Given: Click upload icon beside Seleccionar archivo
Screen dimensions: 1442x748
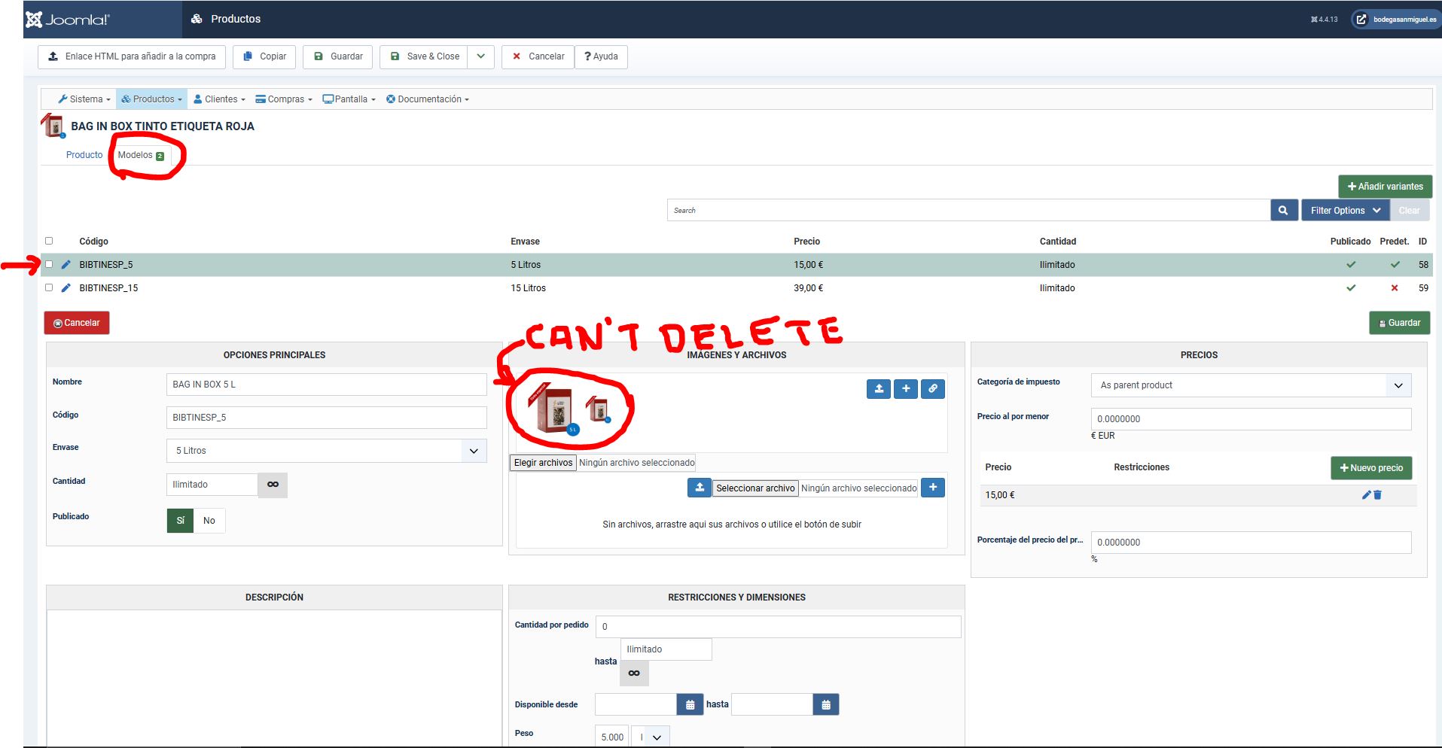Looking at the screenshot, I should click(x=700, y=488).
